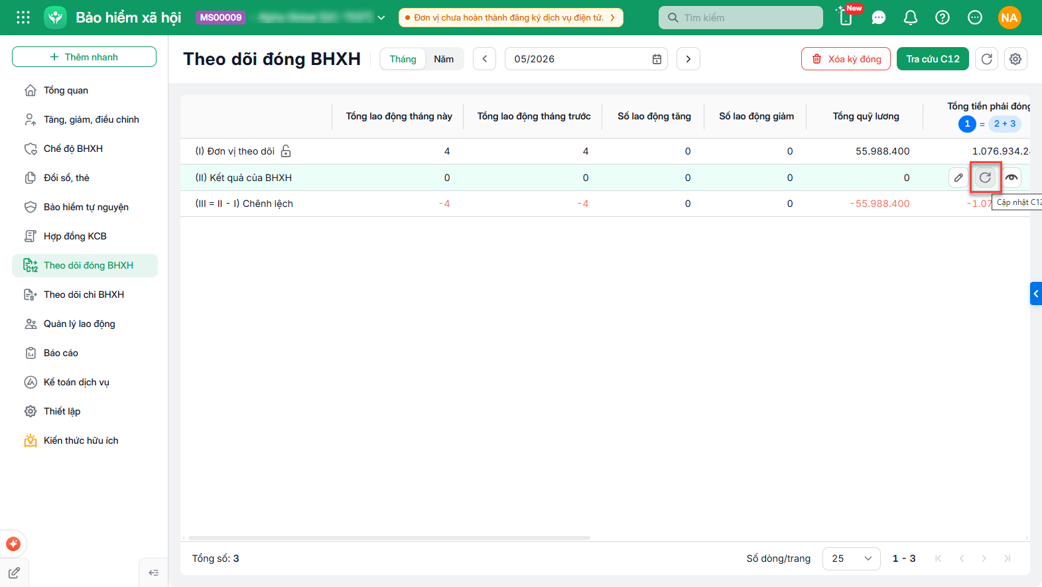1042x587 pixels.
Task: Collapse the left sidebar
Action: tap(154, 573)
